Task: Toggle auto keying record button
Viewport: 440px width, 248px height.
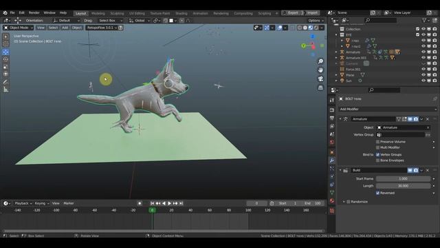Action: [140, 203]
